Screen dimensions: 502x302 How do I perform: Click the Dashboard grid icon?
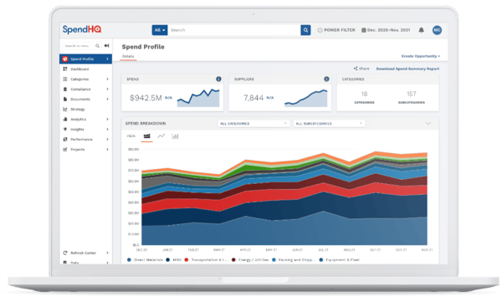click(65, 69)
